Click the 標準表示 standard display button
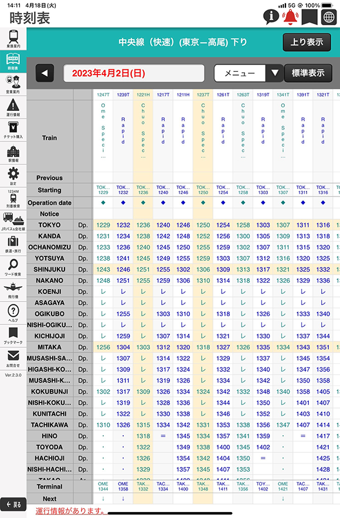 pos(308,73)
